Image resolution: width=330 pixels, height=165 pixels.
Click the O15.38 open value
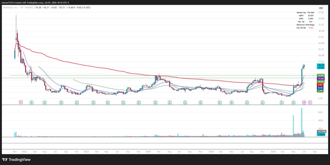[x=37, y=7]
